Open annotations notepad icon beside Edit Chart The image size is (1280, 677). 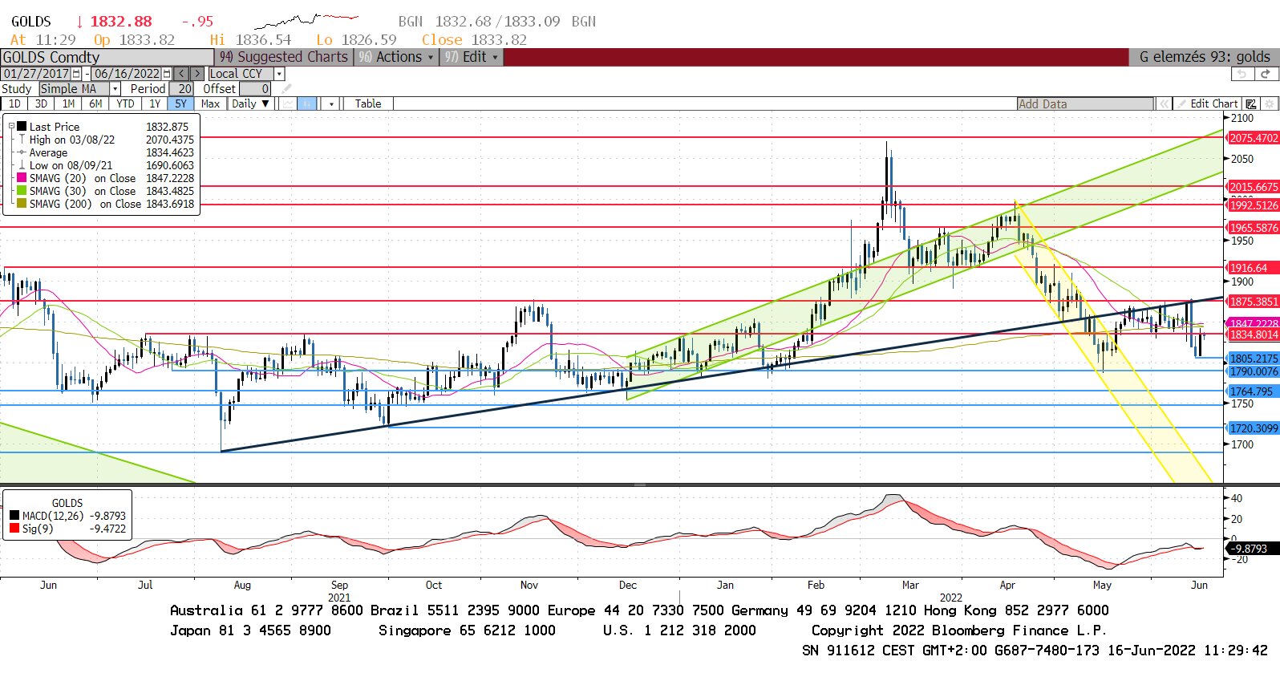tap(1250, 103)
